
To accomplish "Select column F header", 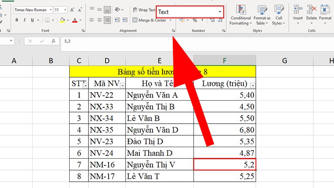I will point(225,61).
